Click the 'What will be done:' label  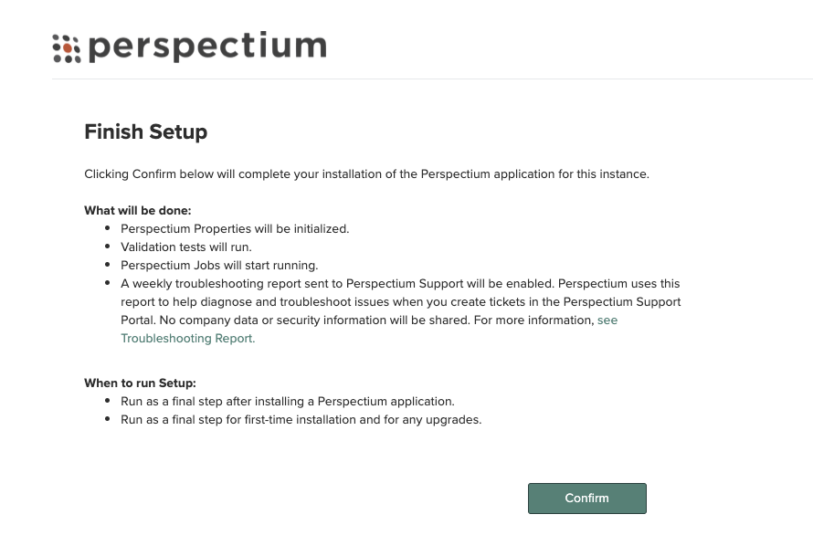[138, 210]
